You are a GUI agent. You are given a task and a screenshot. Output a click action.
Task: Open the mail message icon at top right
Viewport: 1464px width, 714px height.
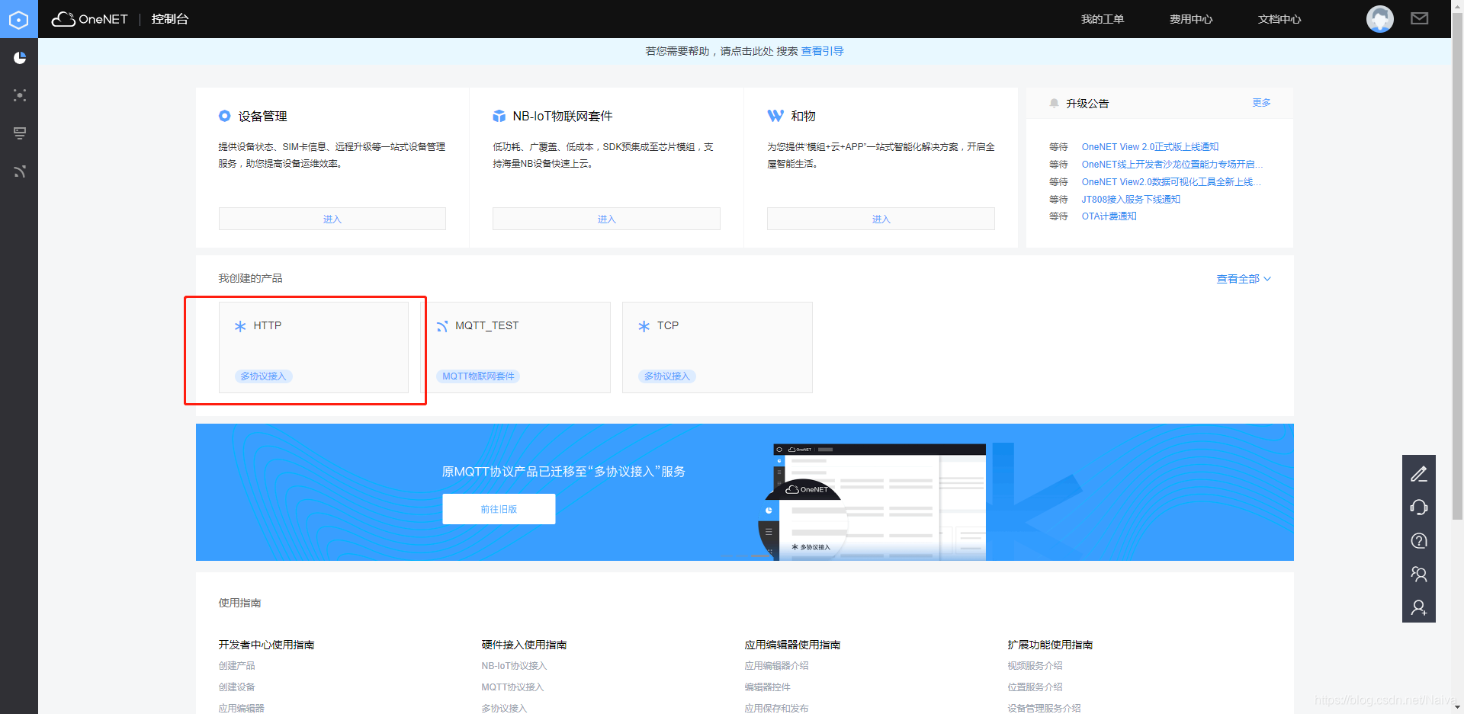pos(1419,18)
